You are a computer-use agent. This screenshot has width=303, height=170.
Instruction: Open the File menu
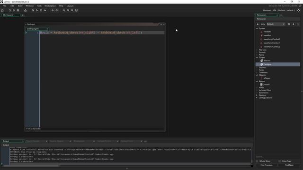click(x=4, y=6)
